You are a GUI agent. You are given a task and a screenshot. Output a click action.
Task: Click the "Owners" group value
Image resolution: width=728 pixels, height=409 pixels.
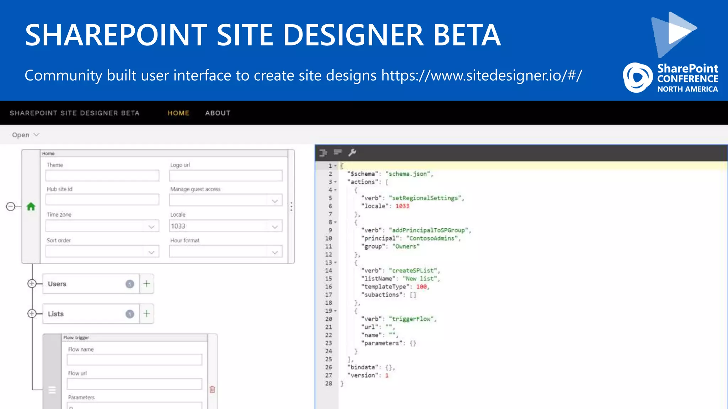tap(406, 246)
